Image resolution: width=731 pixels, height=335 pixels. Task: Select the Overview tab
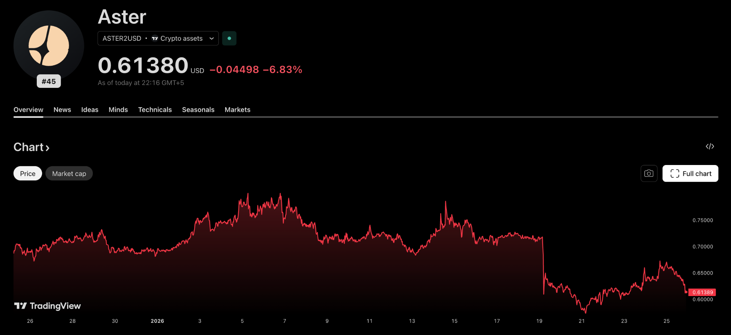click(x=29, y=110)
